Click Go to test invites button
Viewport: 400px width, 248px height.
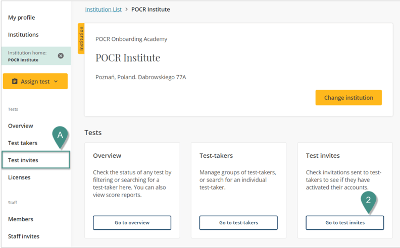click(x=345, y=223)
